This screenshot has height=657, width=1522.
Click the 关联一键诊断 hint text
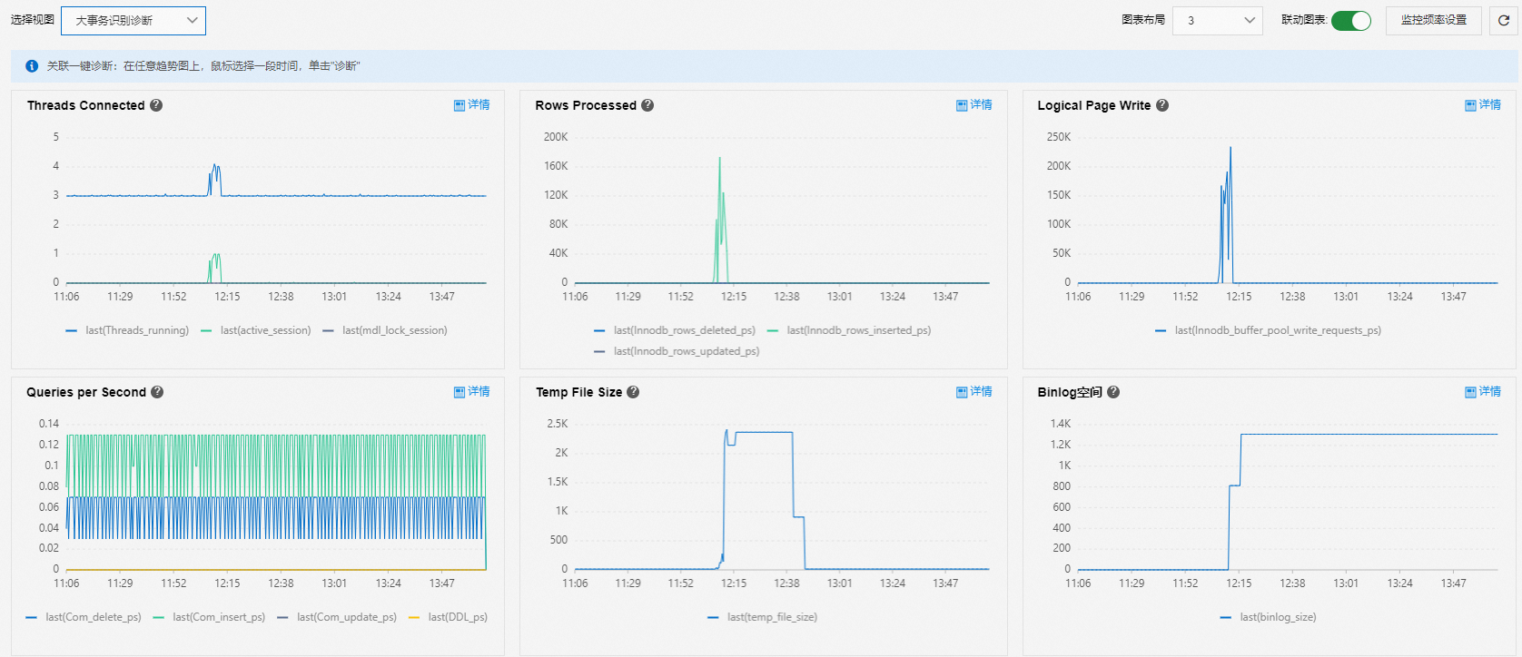[x=203, y=66]
